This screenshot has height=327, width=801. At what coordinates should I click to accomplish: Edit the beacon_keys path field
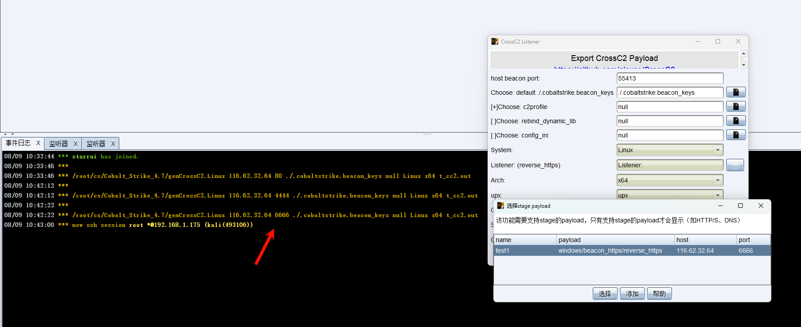[x=670, y=93]
